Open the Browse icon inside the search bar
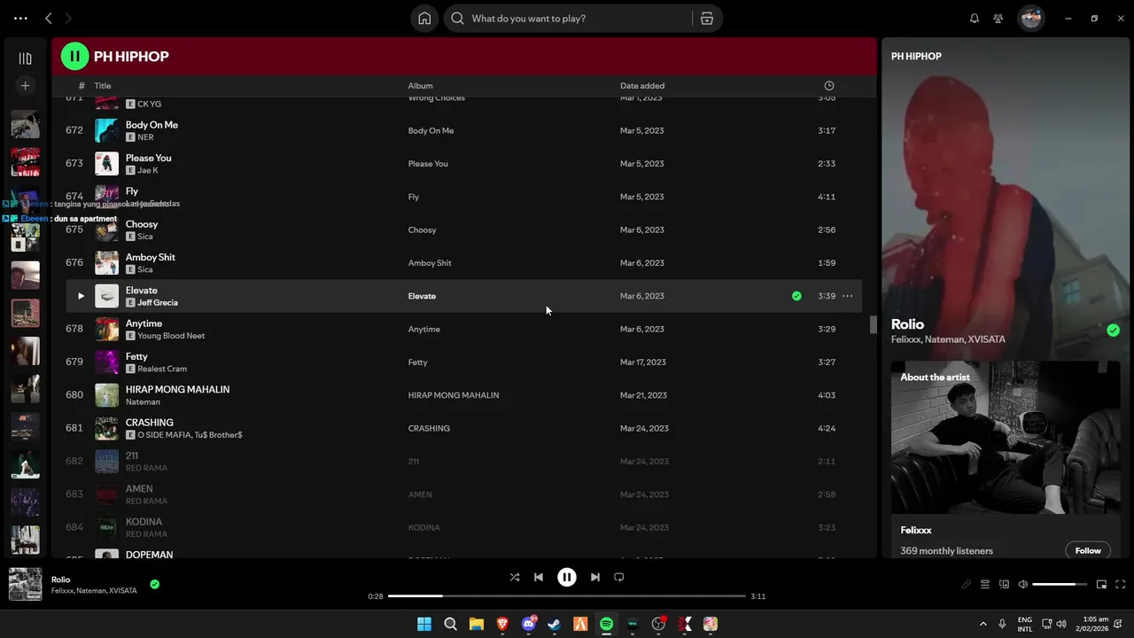 pyautogui.click(x=707, y=18)
